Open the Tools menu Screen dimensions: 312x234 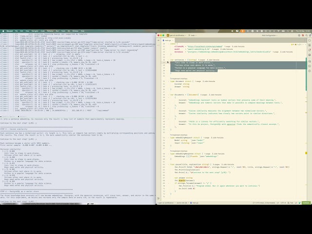tap(63, 31)
